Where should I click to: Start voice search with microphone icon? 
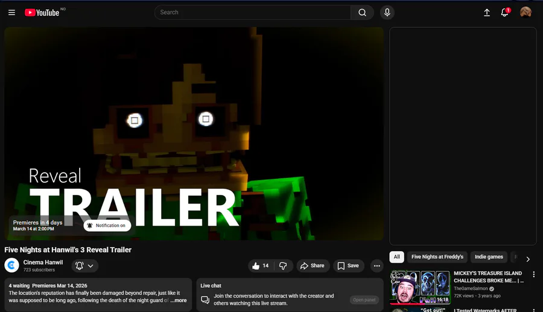387,13
